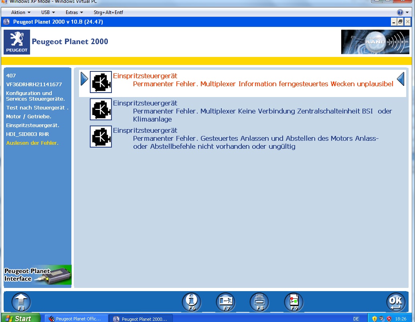Viewport: 415px width, 322px height.
Task: Click the BSI connection fault engine icon
Action: (101, 109)
